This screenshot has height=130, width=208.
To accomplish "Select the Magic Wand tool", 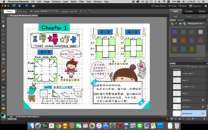I will 3,43.
